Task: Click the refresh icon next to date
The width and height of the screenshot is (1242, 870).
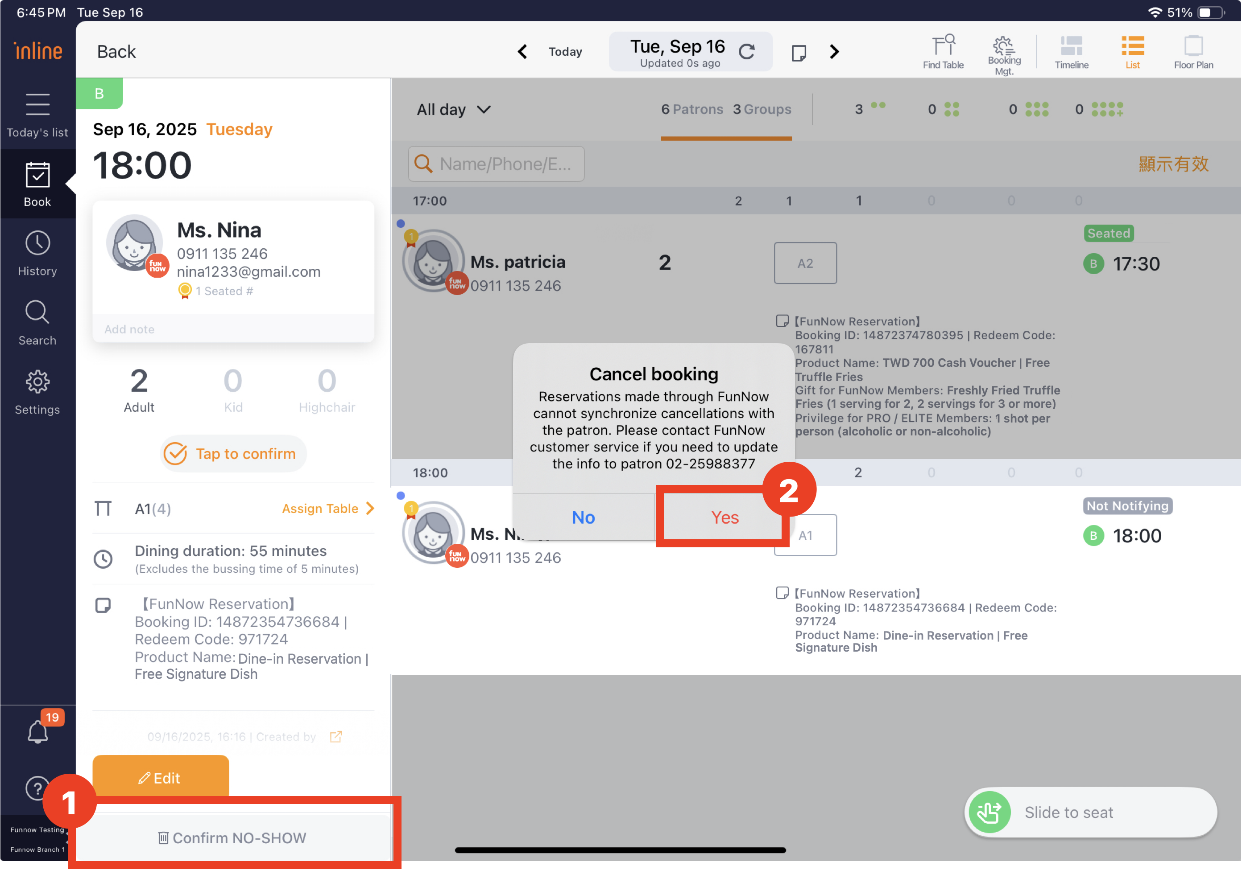Action: click(x=747, y=52)
